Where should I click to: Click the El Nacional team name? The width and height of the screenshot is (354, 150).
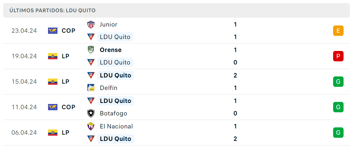point(116,126)
